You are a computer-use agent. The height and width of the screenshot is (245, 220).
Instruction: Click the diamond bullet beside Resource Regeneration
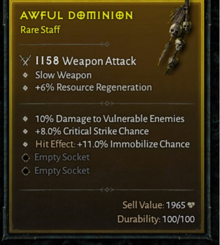point(25,88)
